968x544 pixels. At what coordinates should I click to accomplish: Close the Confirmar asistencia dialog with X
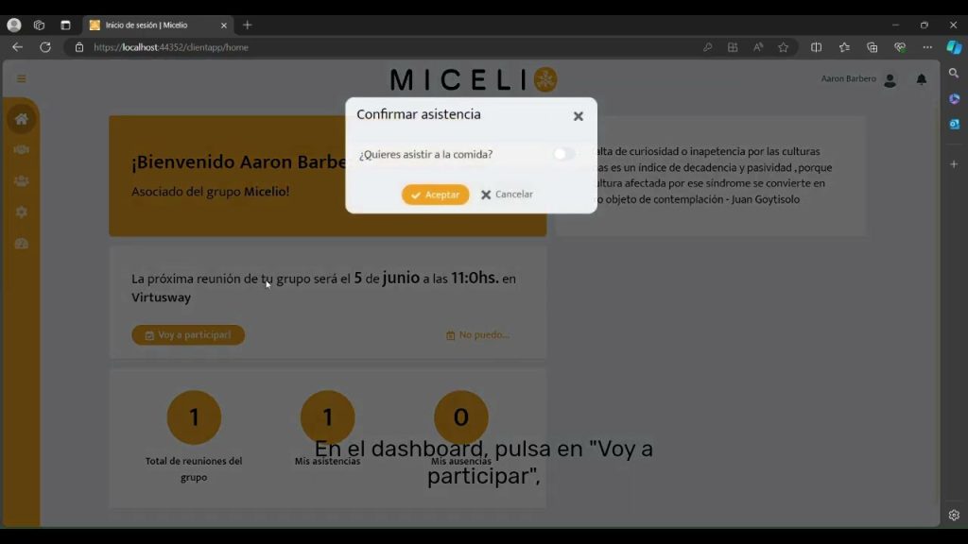(x=578, y=116)
